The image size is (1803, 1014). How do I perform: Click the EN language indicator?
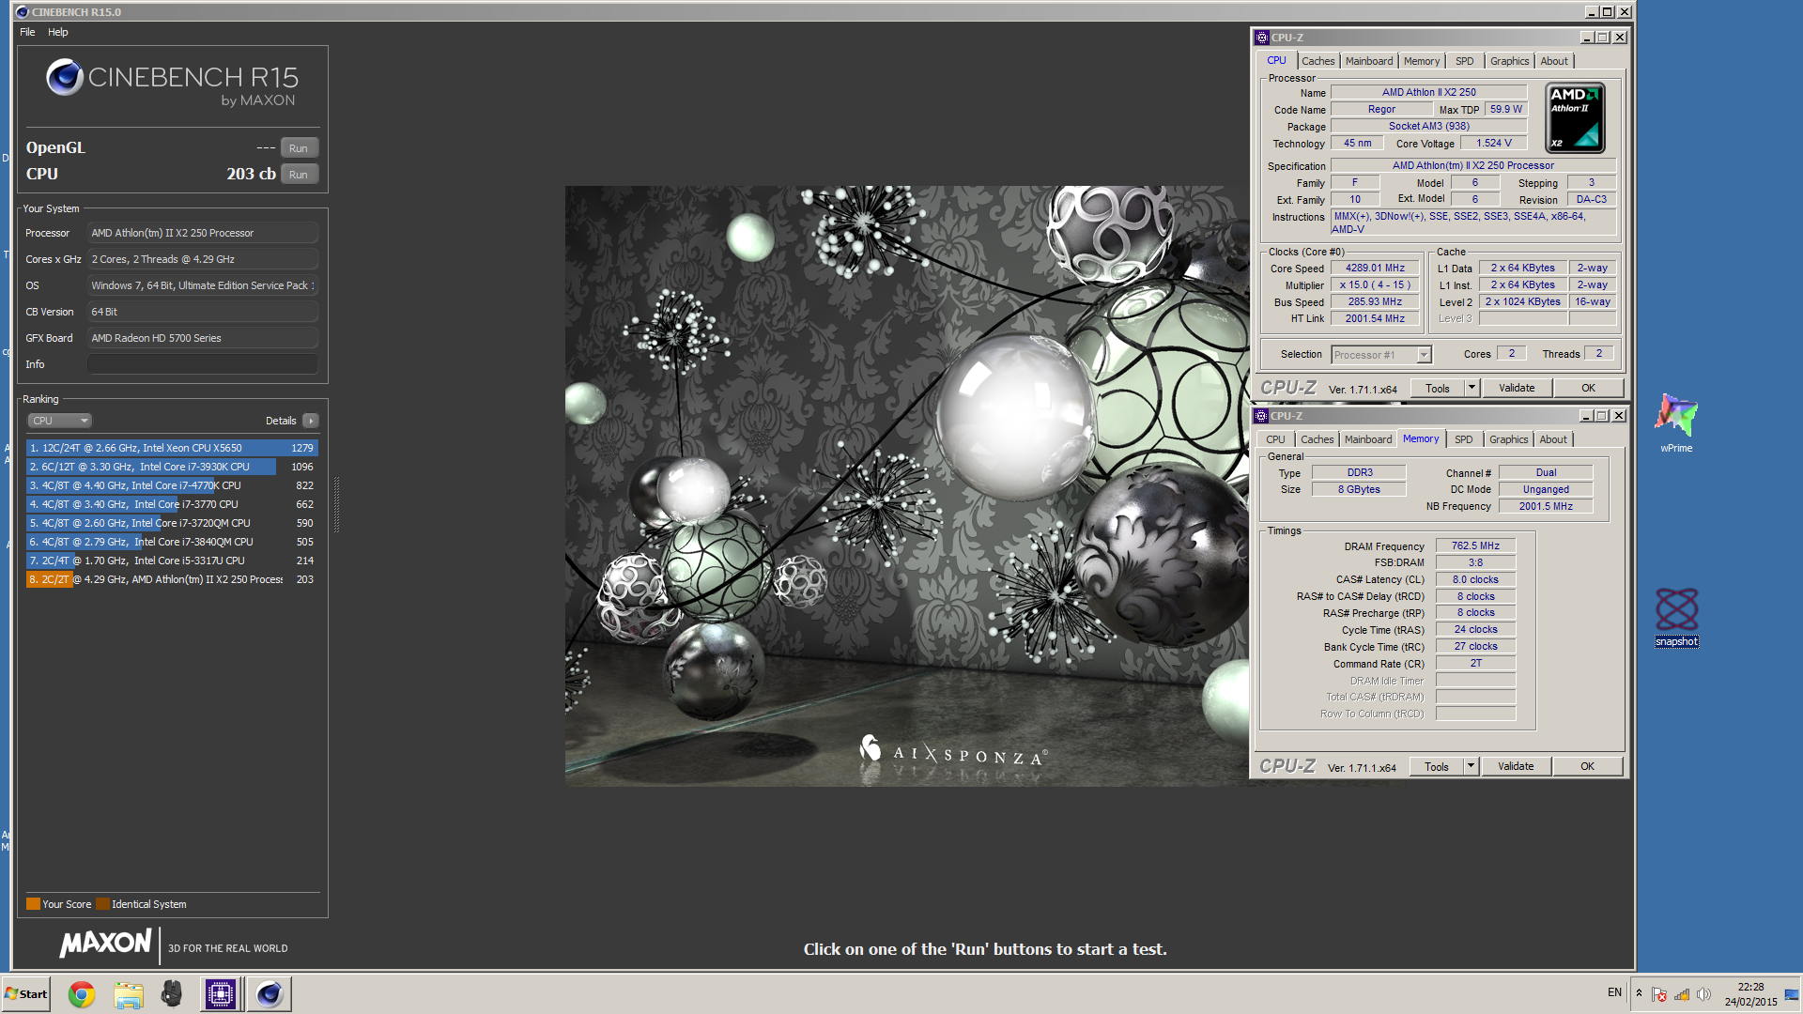coord(1614,992)
